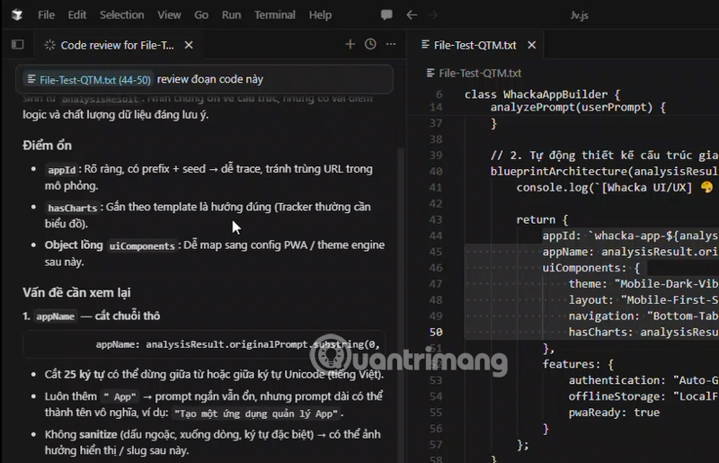Click the 'blueprintArchitecture(analysisResul' code line
Viewport: 719px width, 463px height.
click(604, 172)
